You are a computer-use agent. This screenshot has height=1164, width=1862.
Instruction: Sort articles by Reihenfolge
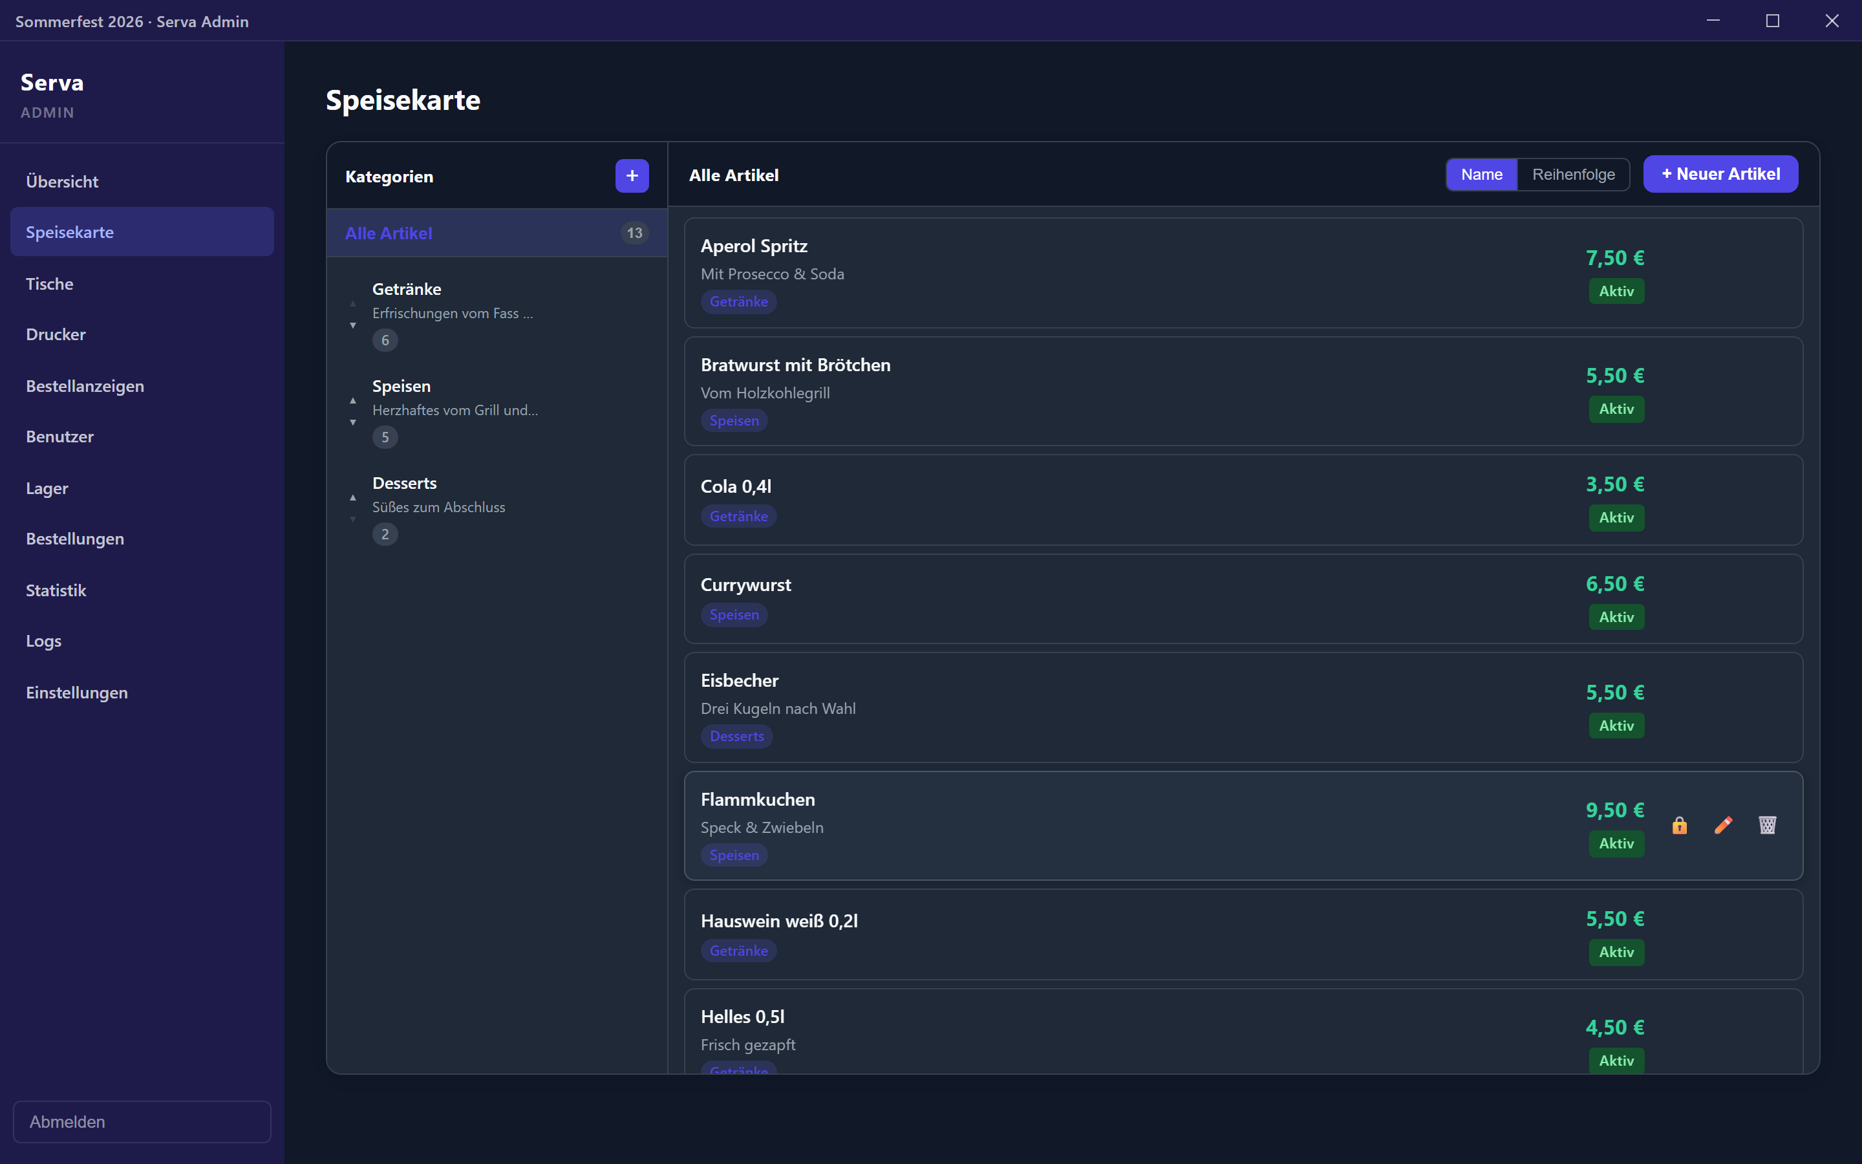(1574, 175)
